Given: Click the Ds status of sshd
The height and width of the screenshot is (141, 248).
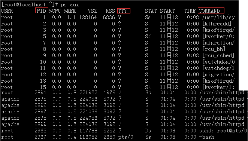Looking at the screenshot, I should point(148,131).
